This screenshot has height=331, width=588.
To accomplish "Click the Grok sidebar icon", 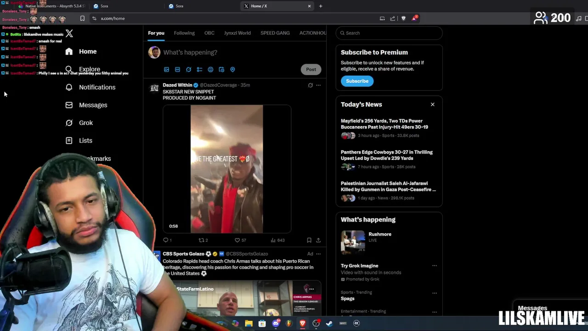I will click(69, 123).
